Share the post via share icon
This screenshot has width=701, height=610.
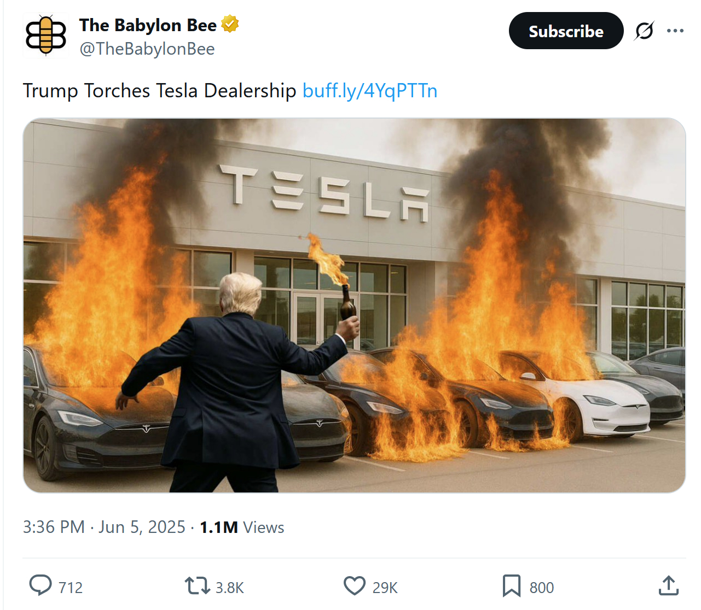[668, 585]
